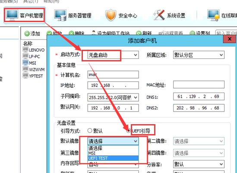Expand the 分辨率 默认 dropdown

point(199,164)
